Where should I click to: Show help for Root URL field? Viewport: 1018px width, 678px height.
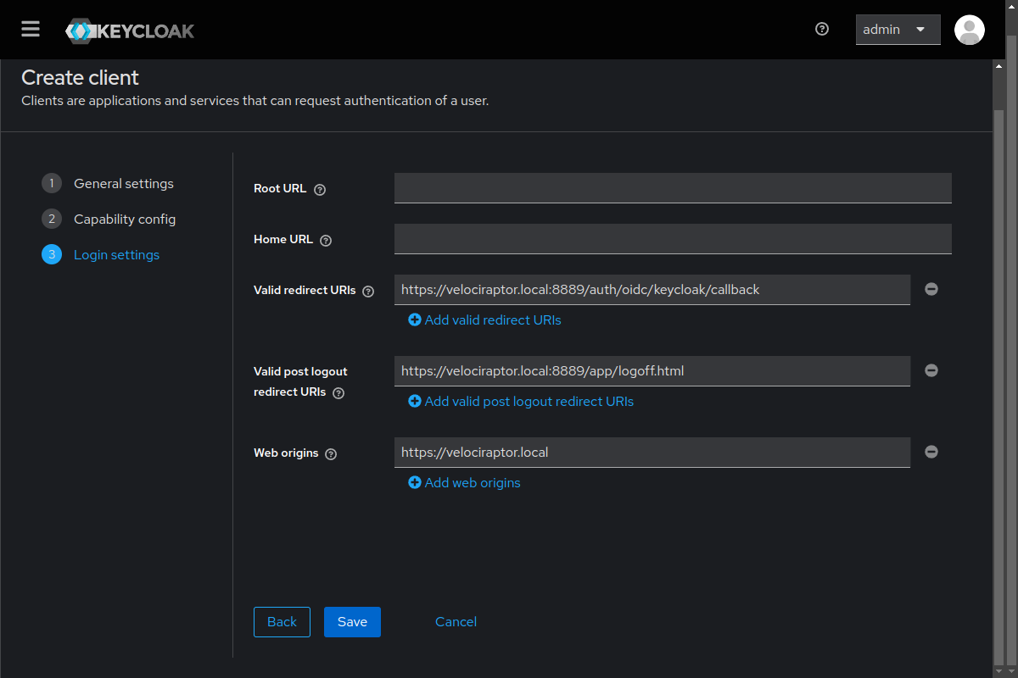click(x=320, y=190)
